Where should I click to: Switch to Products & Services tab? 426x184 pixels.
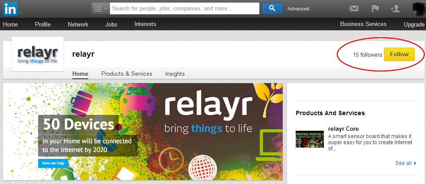(126, 74)
